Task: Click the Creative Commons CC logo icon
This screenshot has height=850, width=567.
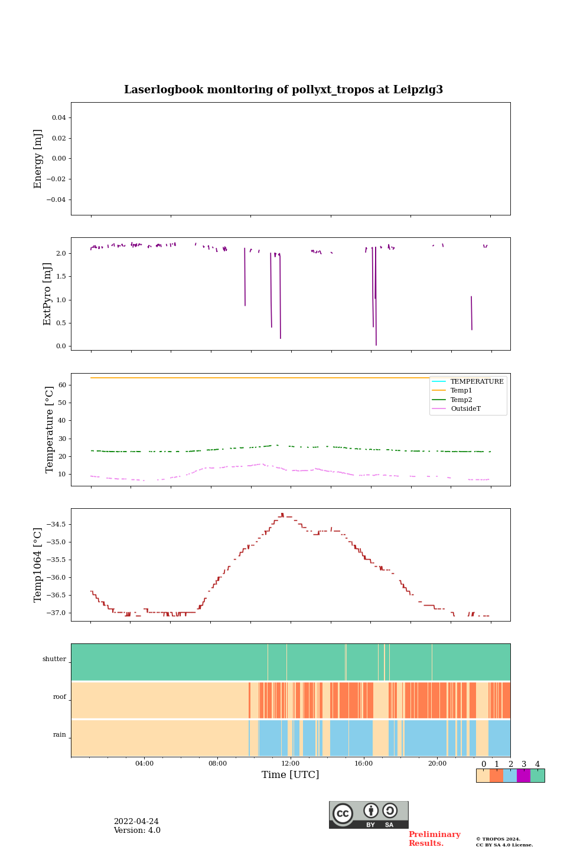Action: pyautogui.click(x=343, y=813)
